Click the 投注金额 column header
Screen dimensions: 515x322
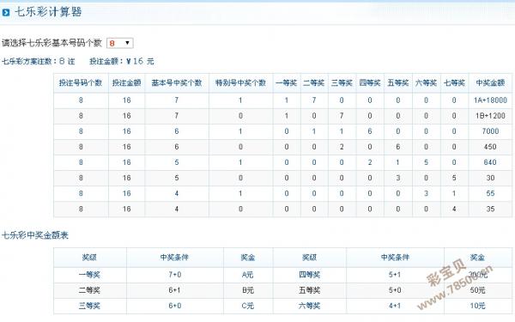[127, 82]
